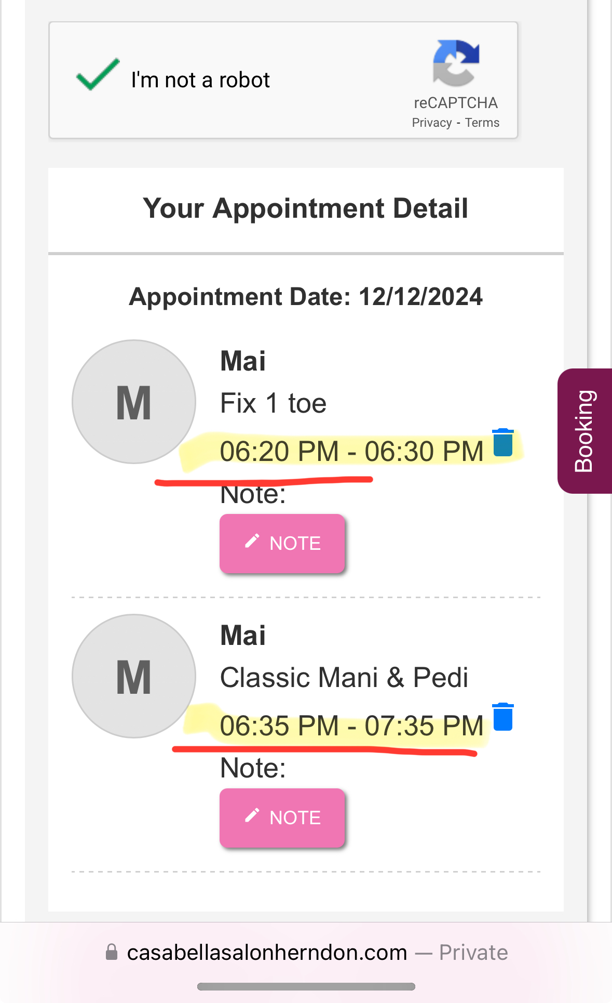
Task: Delete the Fix 1 toe appointment
Action: [503, 443]
